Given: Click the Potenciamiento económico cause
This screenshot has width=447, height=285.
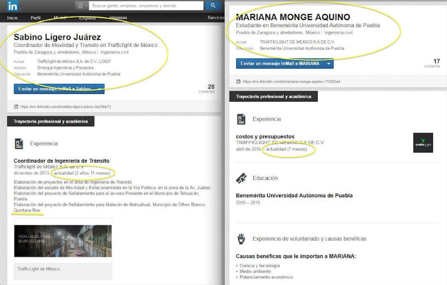Looking at the screenshot, I should click(x=266, y=277).
